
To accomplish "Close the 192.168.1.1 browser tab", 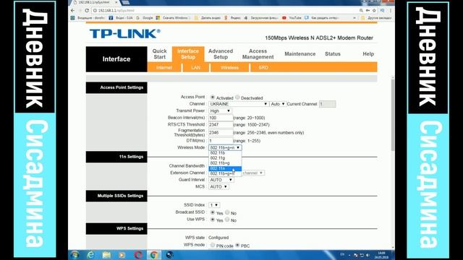I will (116, 2).
